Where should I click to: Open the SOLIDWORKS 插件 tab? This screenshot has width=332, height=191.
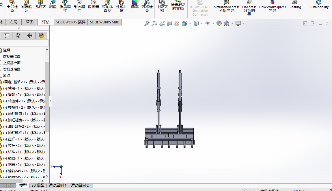click(71, 22)
